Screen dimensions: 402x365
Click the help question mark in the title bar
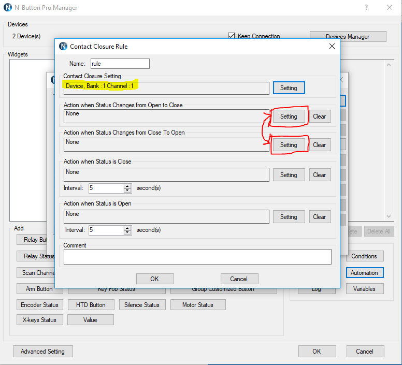(366, 7)
